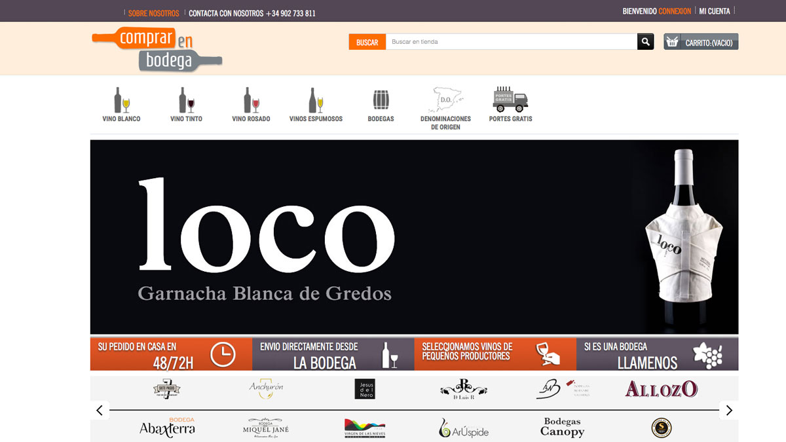Image resolution: width=786 pixels, height=442 pixels.
Task: Open the shopping cart Carrito button
Action: [701, 42]
